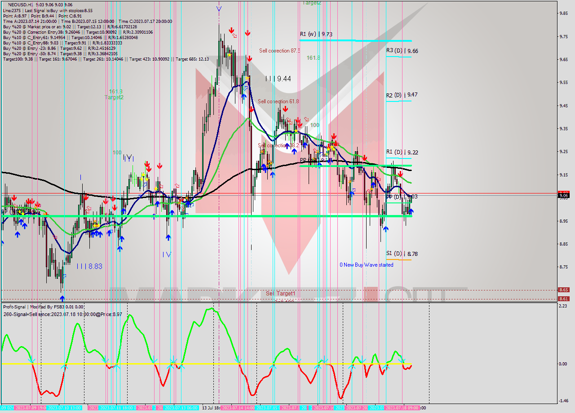Viewport: 575px width, 413px height.
Task: Click the 2023.07.18 09:00 date marker
Action: 402,408
